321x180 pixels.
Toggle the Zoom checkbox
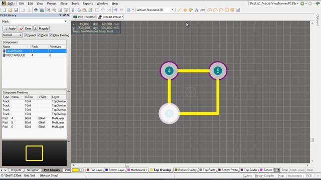pyautogui.click(x=39, y=35)
